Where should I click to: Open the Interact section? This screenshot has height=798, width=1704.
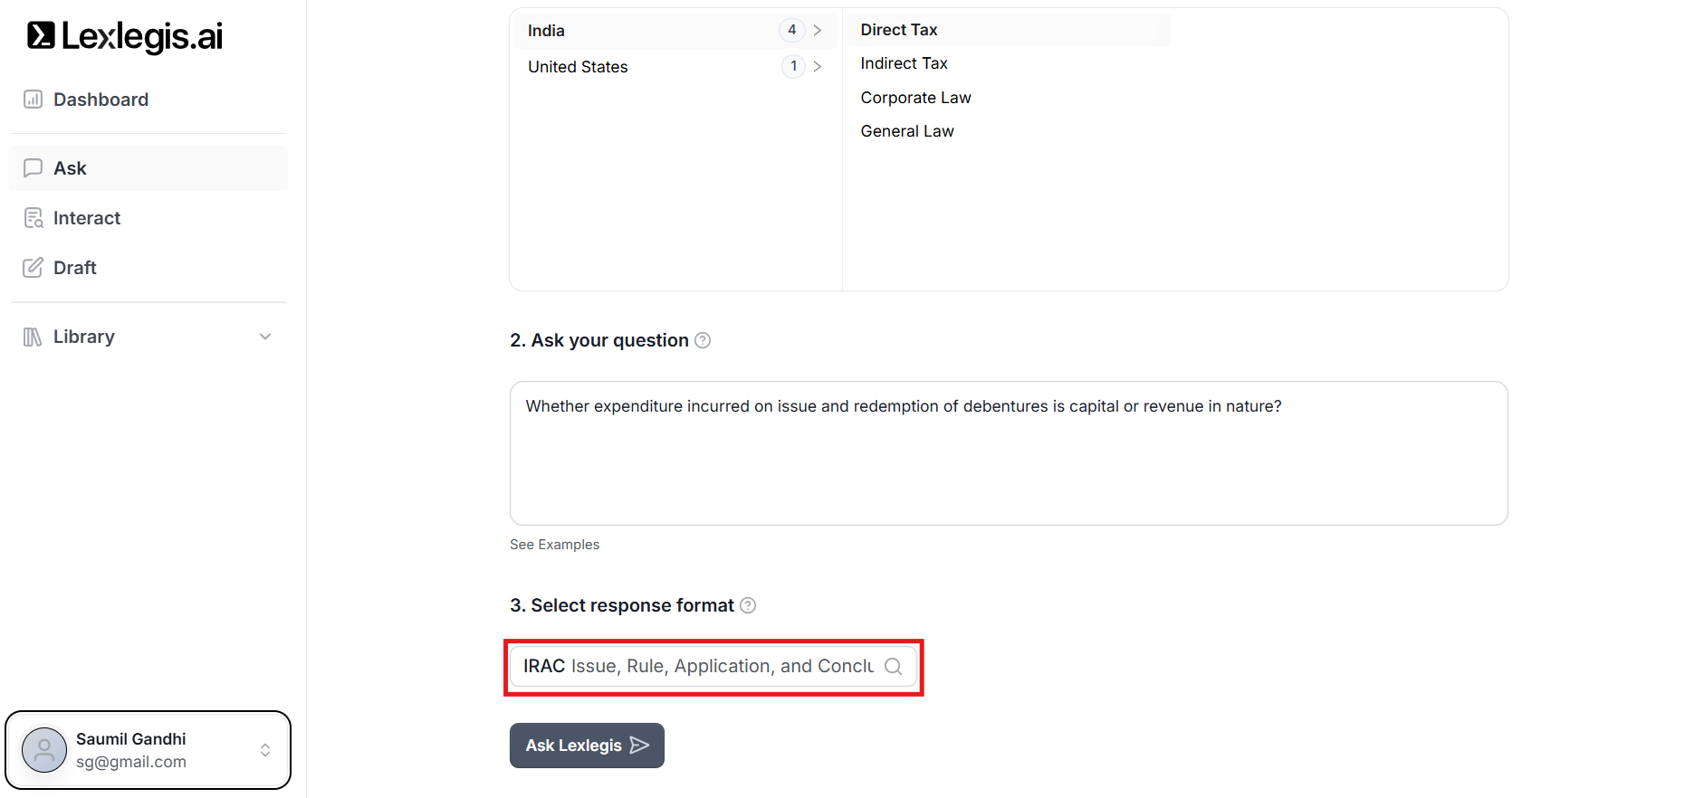tap(86, 218)
